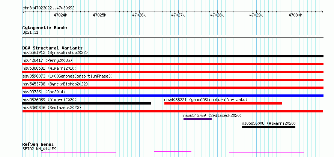Click the nsv5836569 (Almarri2020) label

(x=50, y=100)
